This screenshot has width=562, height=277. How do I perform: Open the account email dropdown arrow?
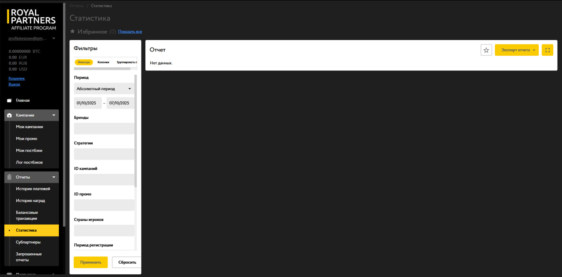[54, 39]
